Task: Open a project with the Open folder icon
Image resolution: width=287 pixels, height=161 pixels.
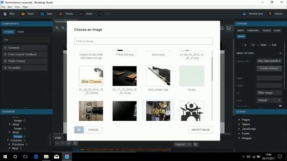Action: tap(23, 14)
